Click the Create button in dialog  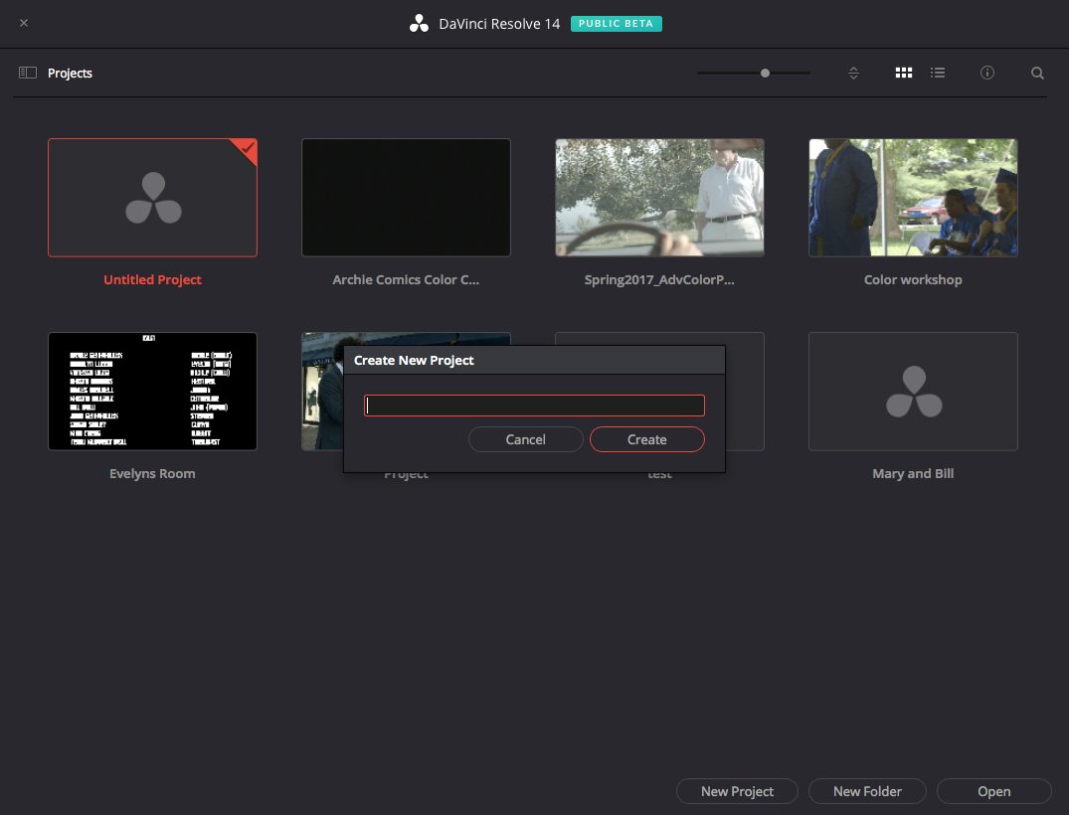[x=646, y=439]
